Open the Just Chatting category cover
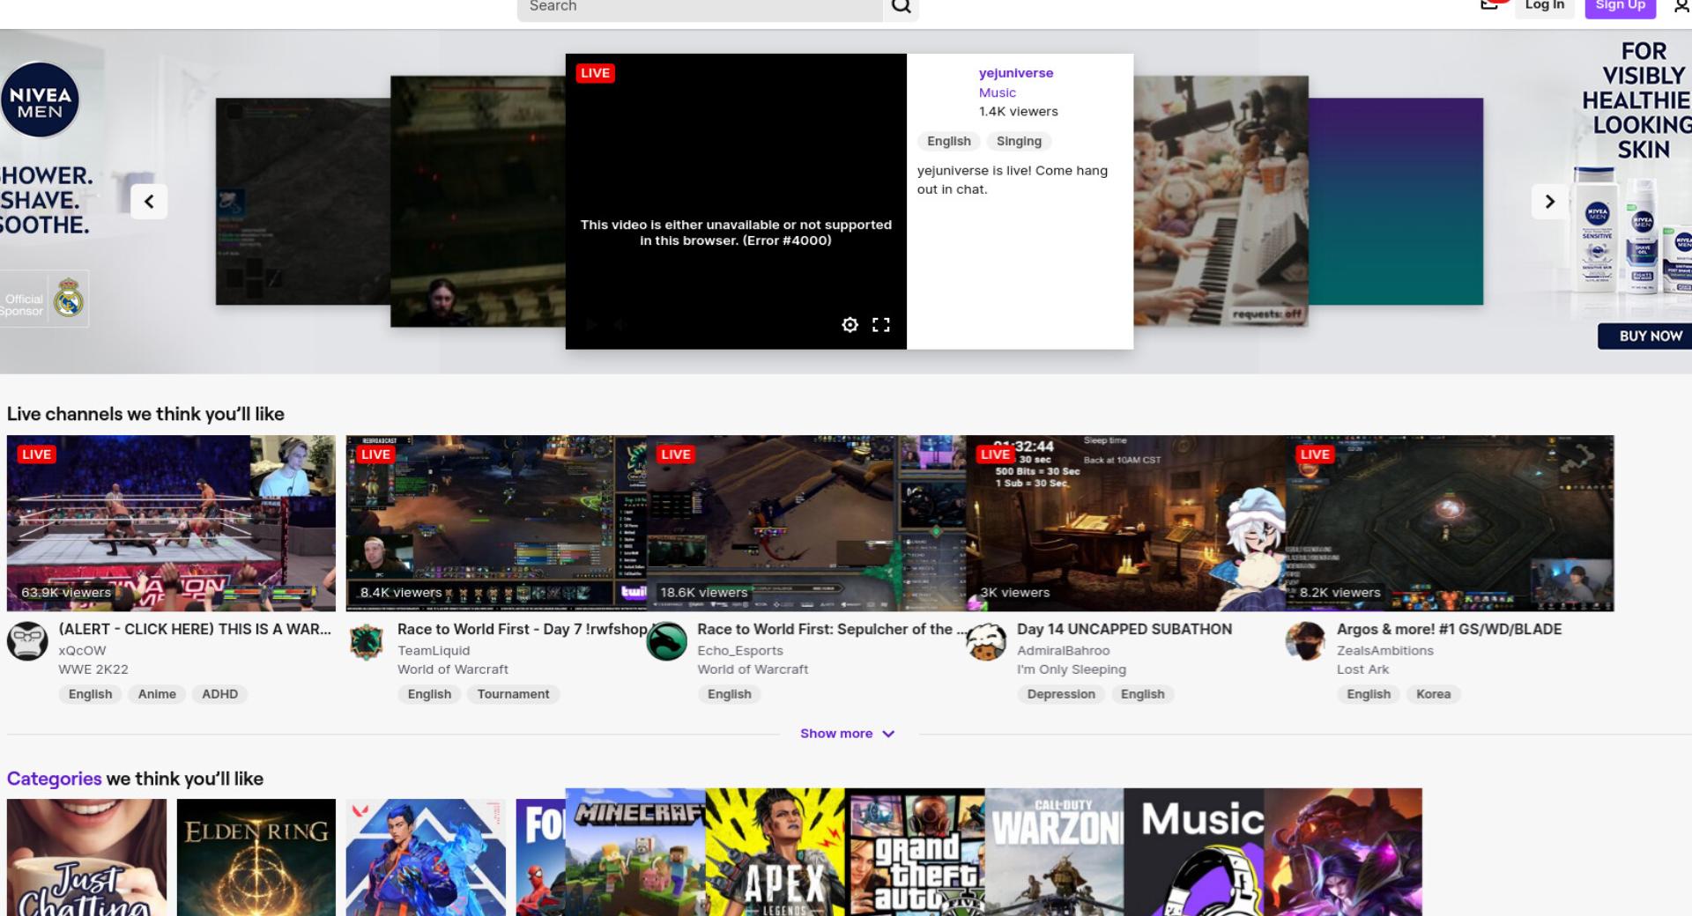Screen dimensions: 1692x916 pos(86,858)
